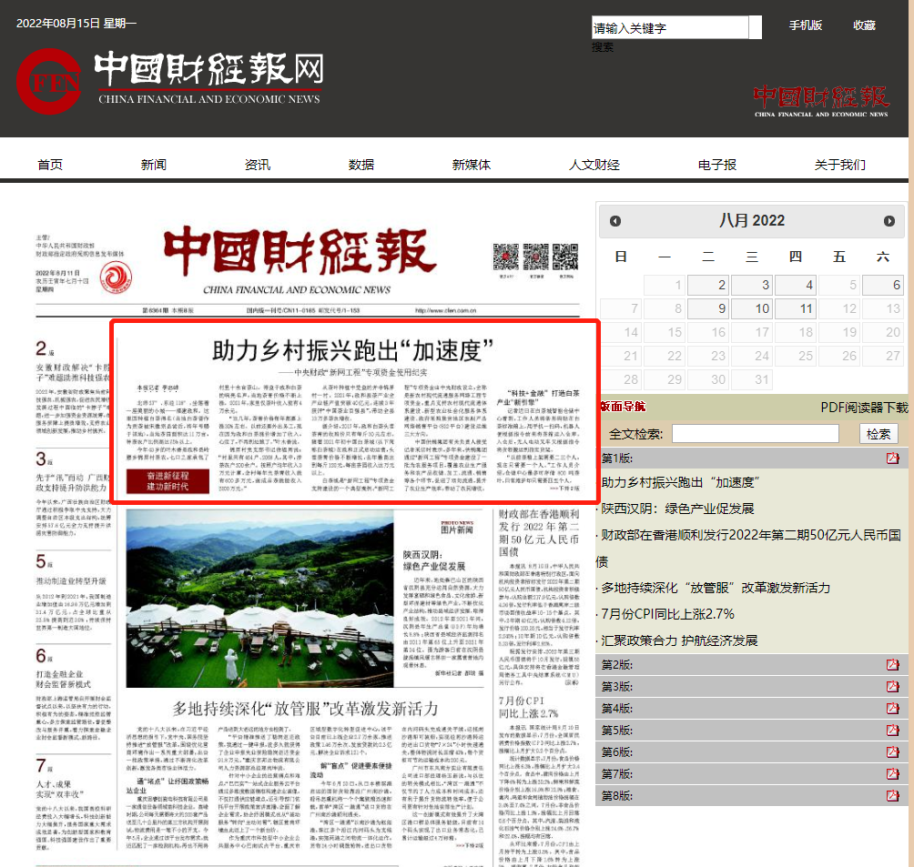Select August 10 in the calendar
This screenshot has height=867, width=914.
point(752,308)
